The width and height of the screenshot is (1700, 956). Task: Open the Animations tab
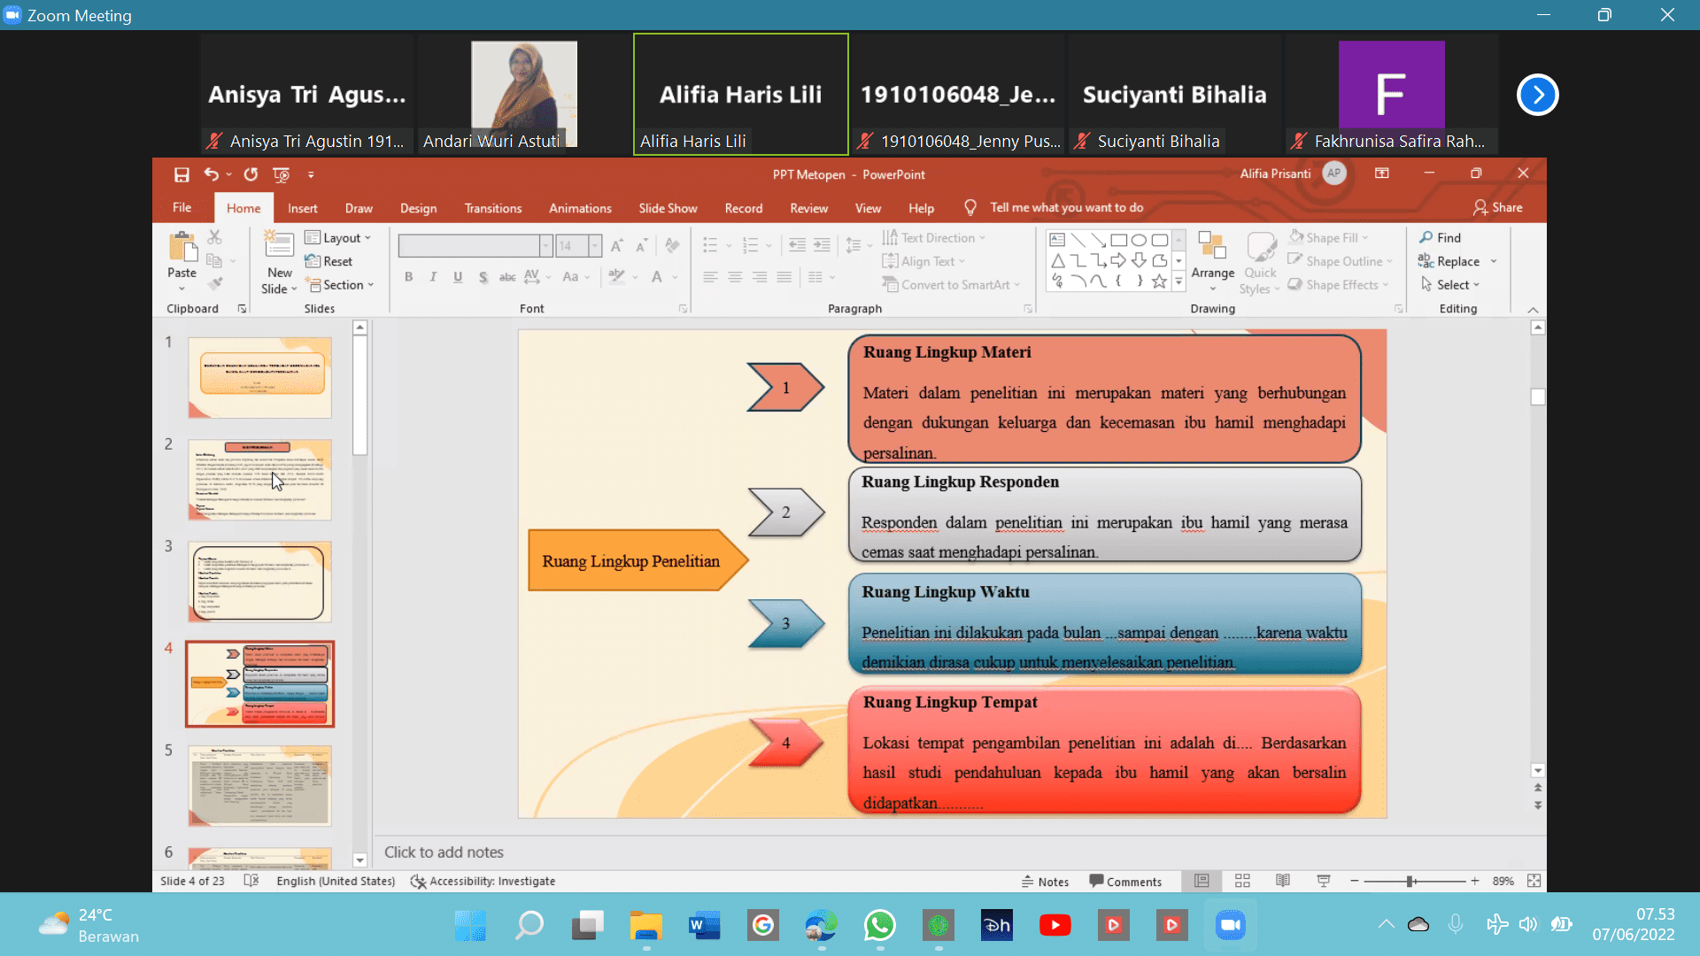click(x=579, y=206)
